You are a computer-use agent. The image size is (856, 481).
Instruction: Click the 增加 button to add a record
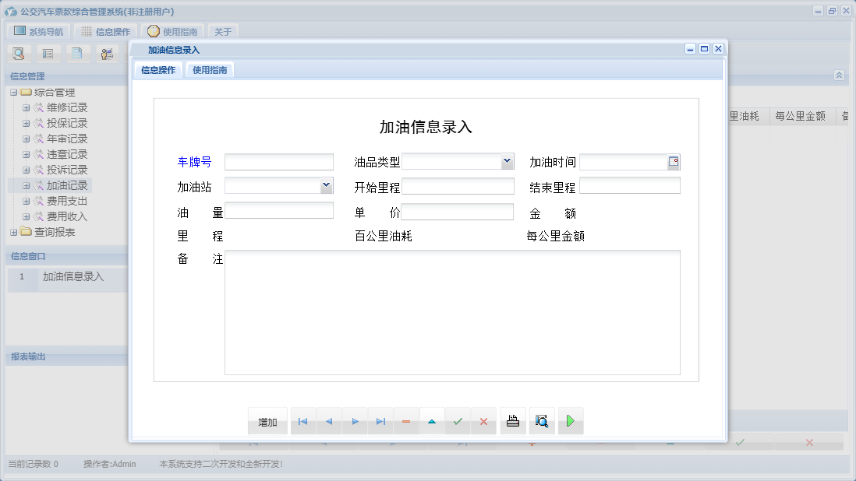[x=267, y=420]
